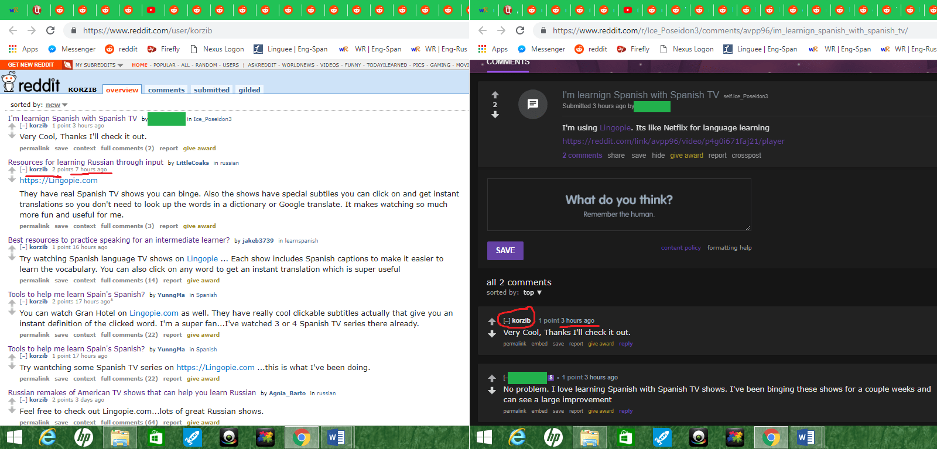
Task: Switch to Chrome on left taskbar
Action: [302, 437]
